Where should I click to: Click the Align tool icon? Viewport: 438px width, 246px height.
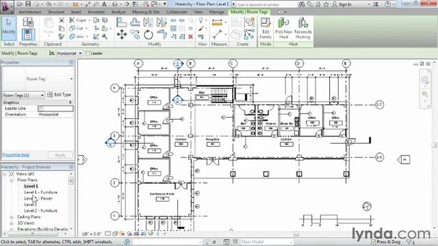122,22
